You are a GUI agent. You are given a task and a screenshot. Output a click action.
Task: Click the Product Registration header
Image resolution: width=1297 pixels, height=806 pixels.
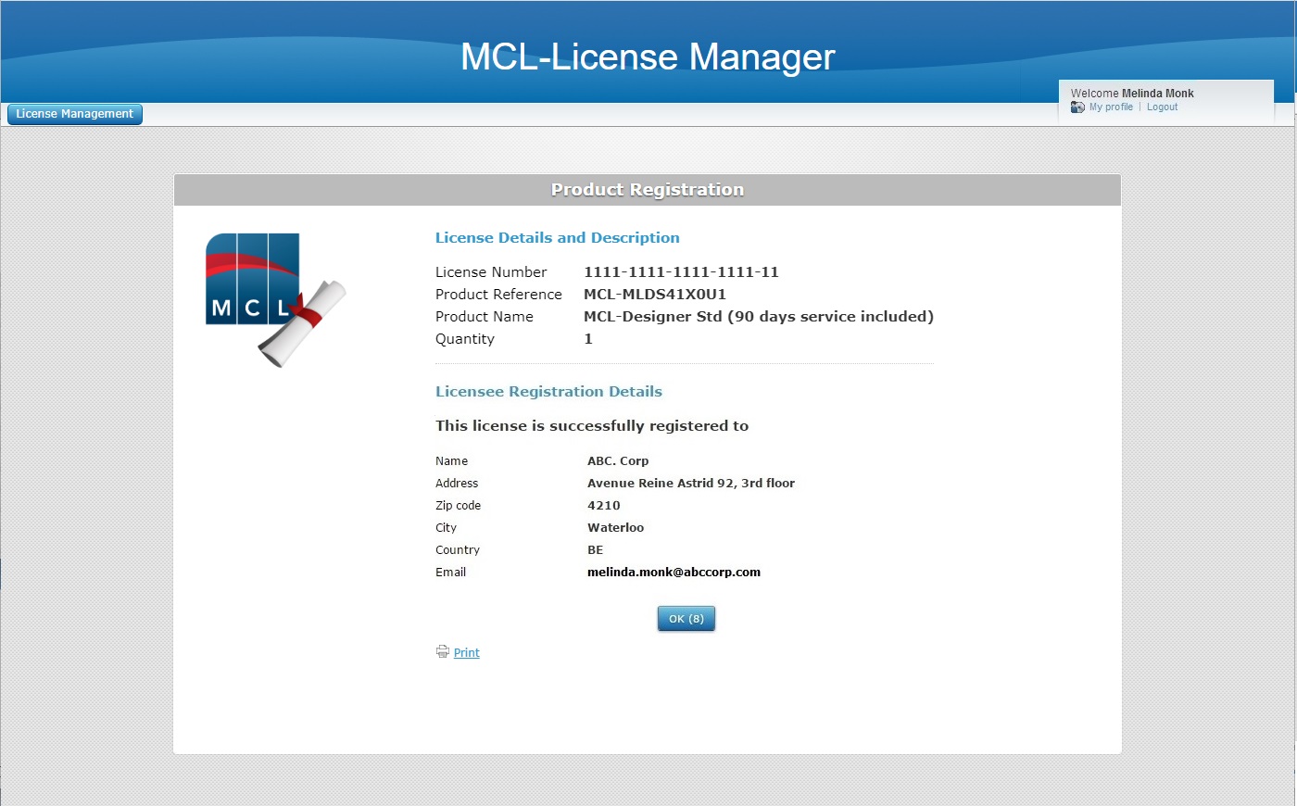[x=648, y=190]
